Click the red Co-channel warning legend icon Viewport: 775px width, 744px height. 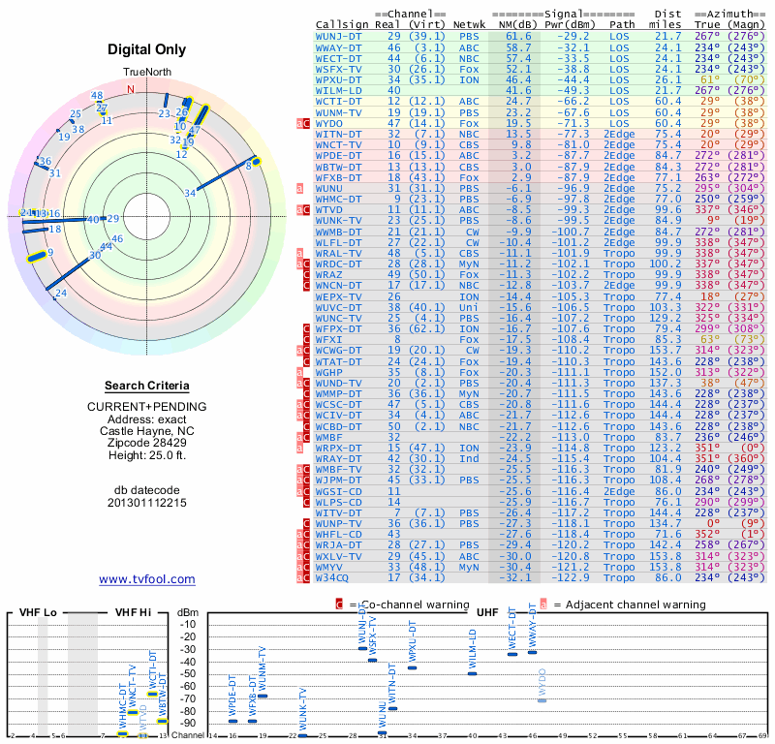click(339, 604)
